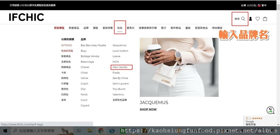Select the Saint Laurent brand link
This screenshot has height=135, width=280.
coord(121,83)
